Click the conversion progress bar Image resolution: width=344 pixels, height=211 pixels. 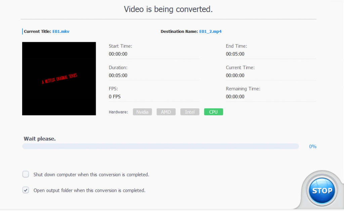tap(160, 146)
